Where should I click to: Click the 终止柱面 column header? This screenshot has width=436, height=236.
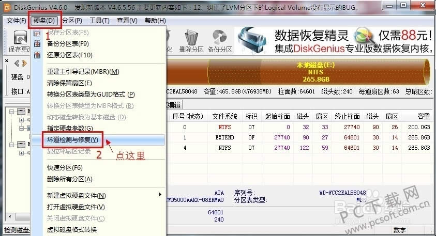[x=347, y=116]
